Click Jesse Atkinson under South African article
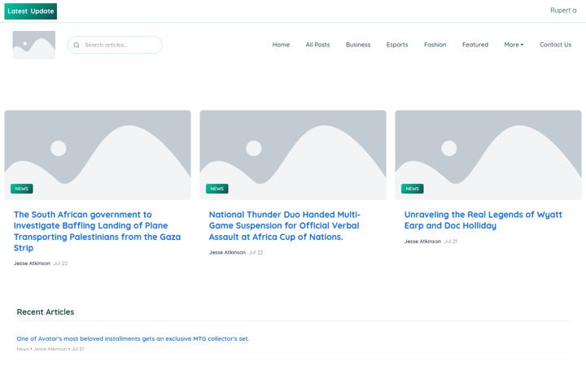586x366 pixels. point(32,264)
